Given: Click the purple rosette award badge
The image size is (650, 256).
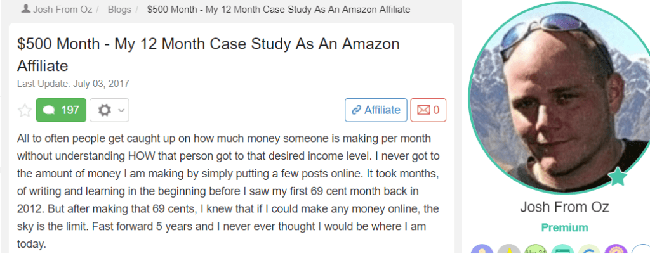Looking at the screenshot, I should [615, 252].
